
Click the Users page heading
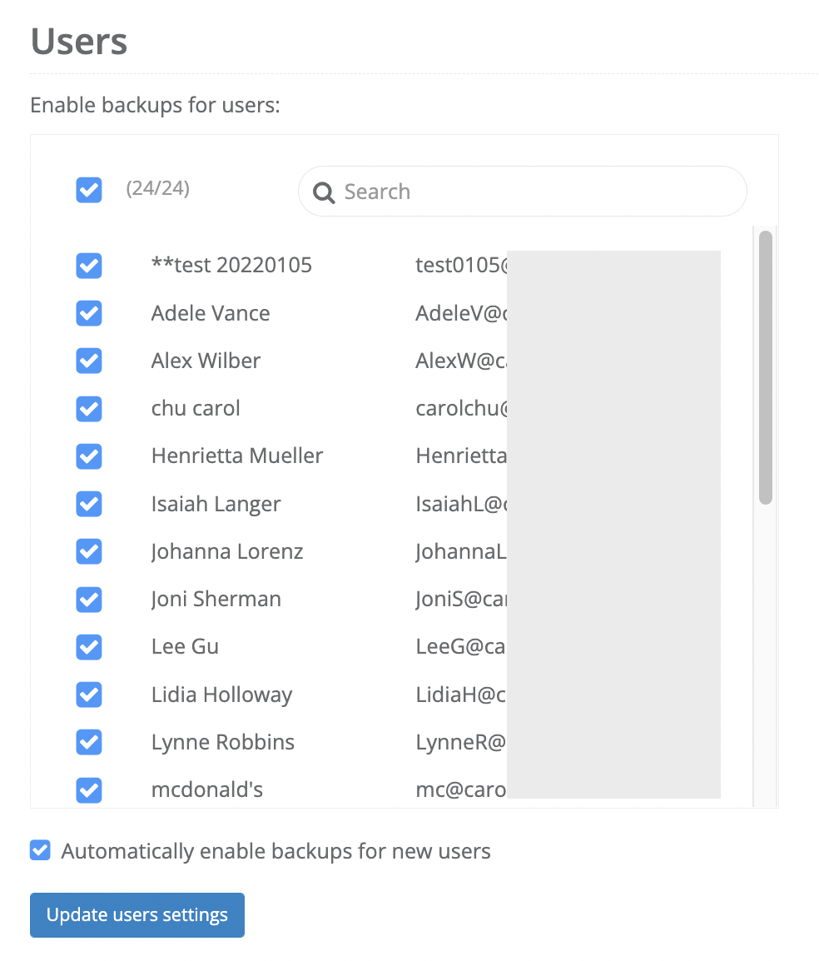79,42
